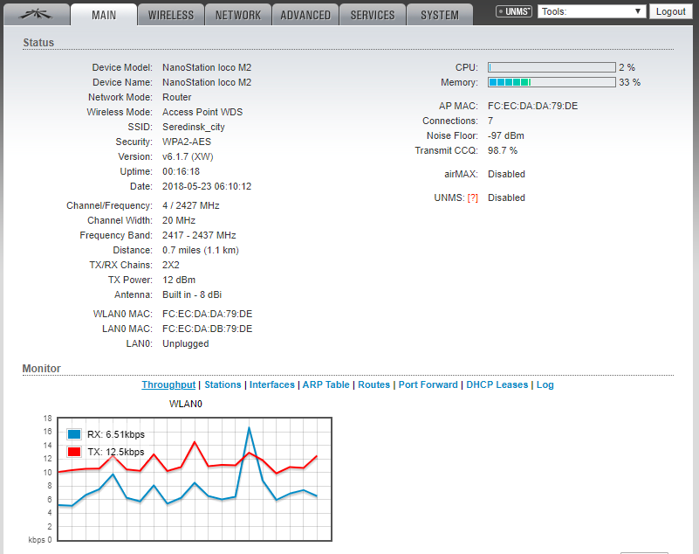
Task: Click the WLAN0 graph title
Action: [186, 404]
